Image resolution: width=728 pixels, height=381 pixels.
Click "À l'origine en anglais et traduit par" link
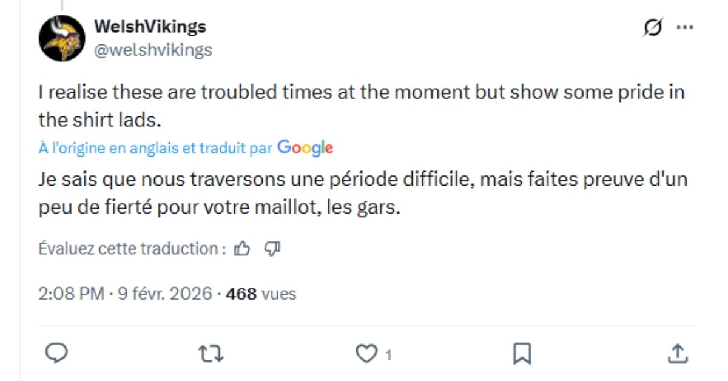pos(155,148)
